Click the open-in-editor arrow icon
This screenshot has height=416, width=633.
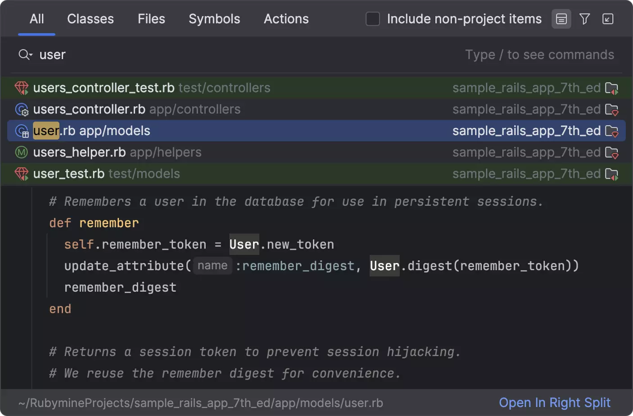click(608, 19)
